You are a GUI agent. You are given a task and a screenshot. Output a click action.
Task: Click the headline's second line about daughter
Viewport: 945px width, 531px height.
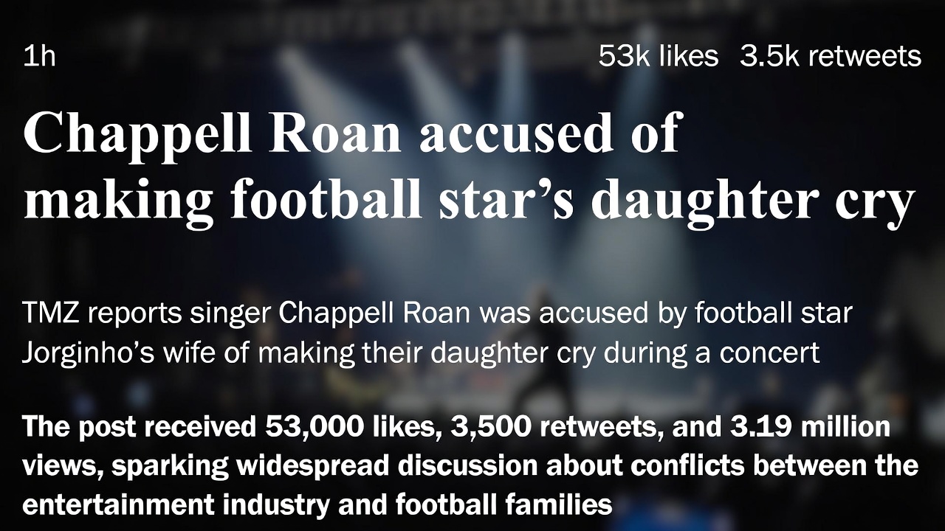pos(469,200)
